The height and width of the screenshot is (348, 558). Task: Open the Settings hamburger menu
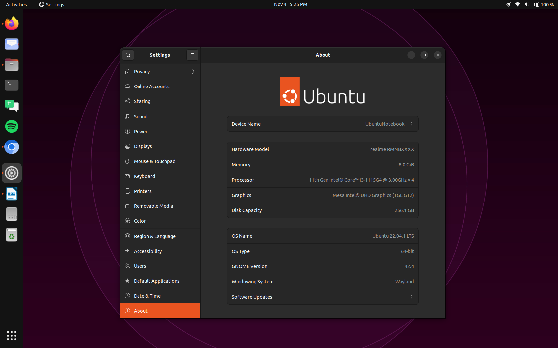coord(192,55)
